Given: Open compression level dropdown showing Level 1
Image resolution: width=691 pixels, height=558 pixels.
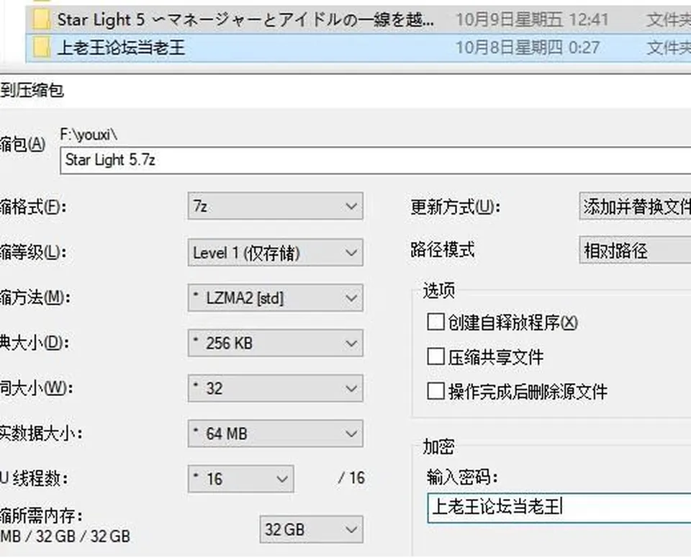Looking at the screenshot, I should 276,253.
